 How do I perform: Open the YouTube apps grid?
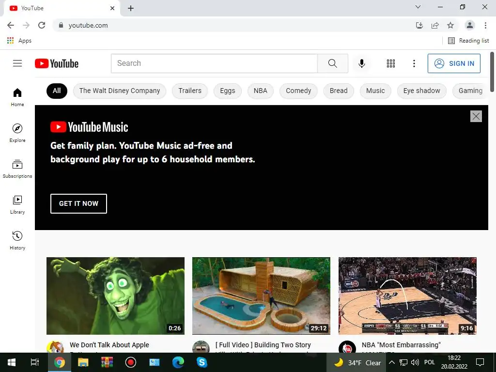[x=391, y=63]
